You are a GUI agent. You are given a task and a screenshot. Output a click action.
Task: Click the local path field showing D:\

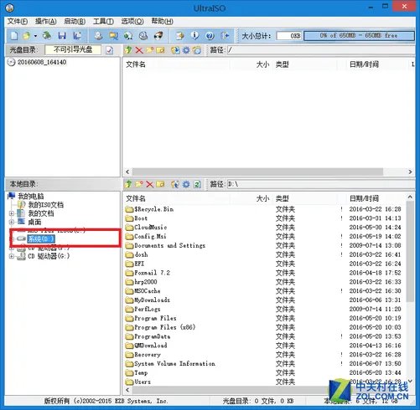[x=320, y=184]
